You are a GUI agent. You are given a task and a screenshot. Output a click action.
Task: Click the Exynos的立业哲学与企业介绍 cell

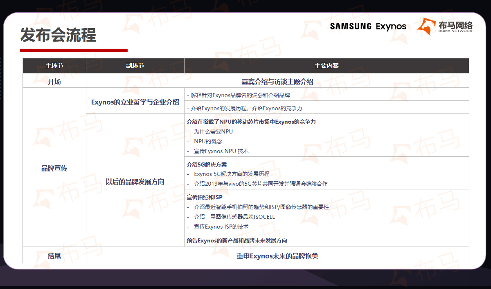point(135,102)
